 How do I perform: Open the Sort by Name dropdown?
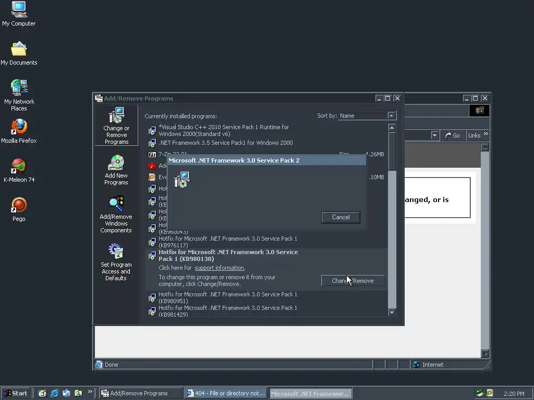tap(391, 116)
